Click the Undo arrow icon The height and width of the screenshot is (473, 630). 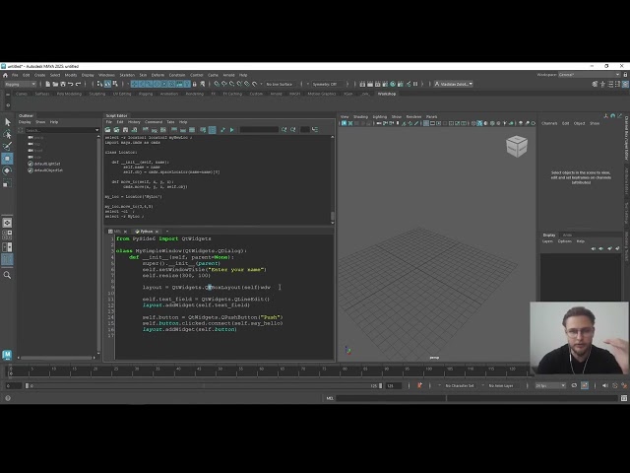pyautogui.click(x=70, y=84)
